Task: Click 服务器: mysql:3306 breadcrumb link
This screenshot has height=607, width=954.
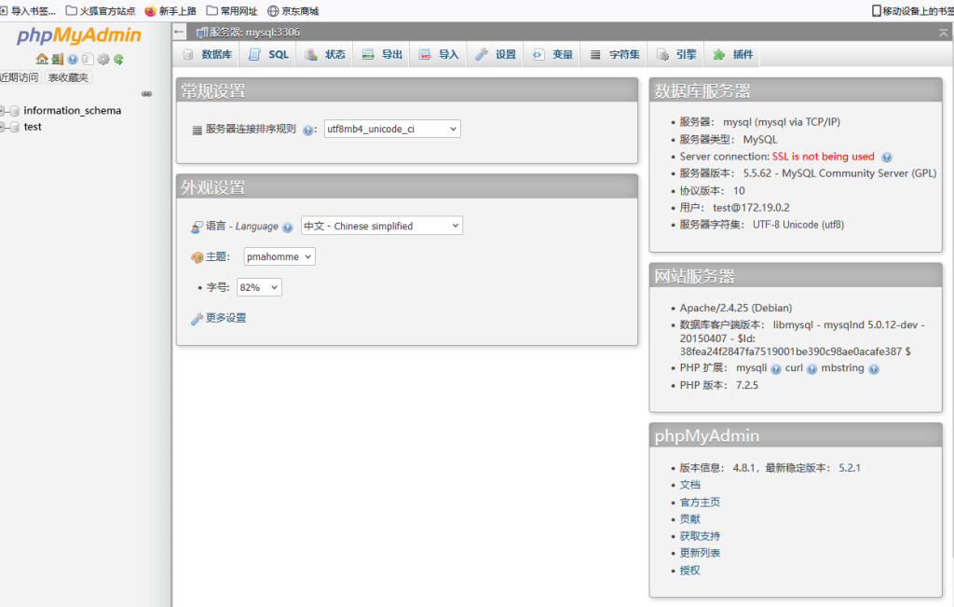Action: tap(254, 33)
